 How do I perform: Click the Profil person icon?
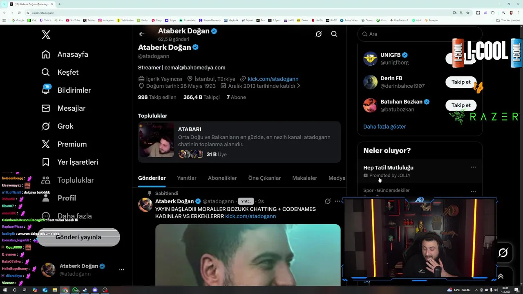(46, 198)
